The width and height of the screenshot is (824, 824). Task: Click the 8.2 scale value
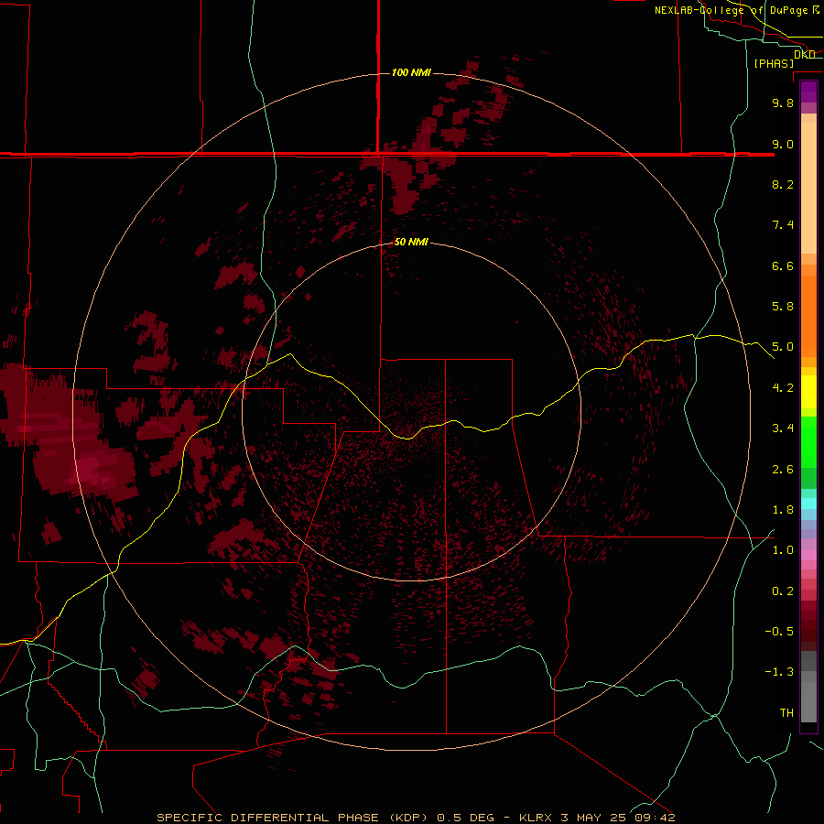[783, 184]
